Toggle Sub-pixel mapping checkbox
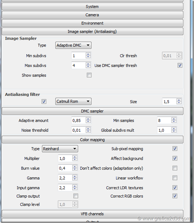Image resolution: width=194 pixels, height=223 pixels. tap(175, 149)
